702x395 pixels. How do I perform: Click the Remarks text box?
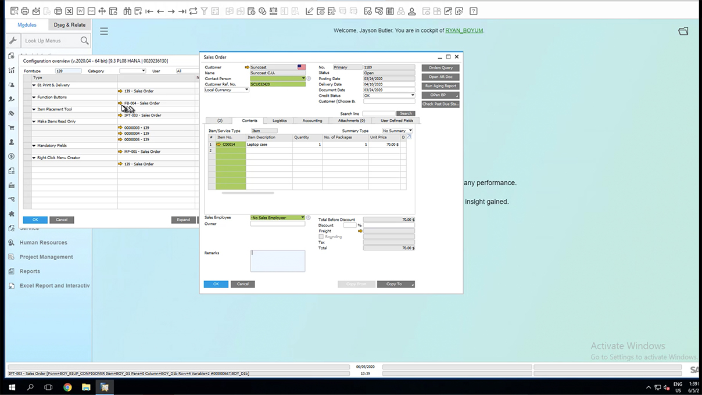tap(278, 261)
